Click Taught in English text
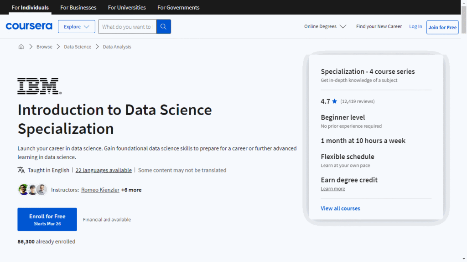This screenshot has height=262, width=467. pos(48,170)
